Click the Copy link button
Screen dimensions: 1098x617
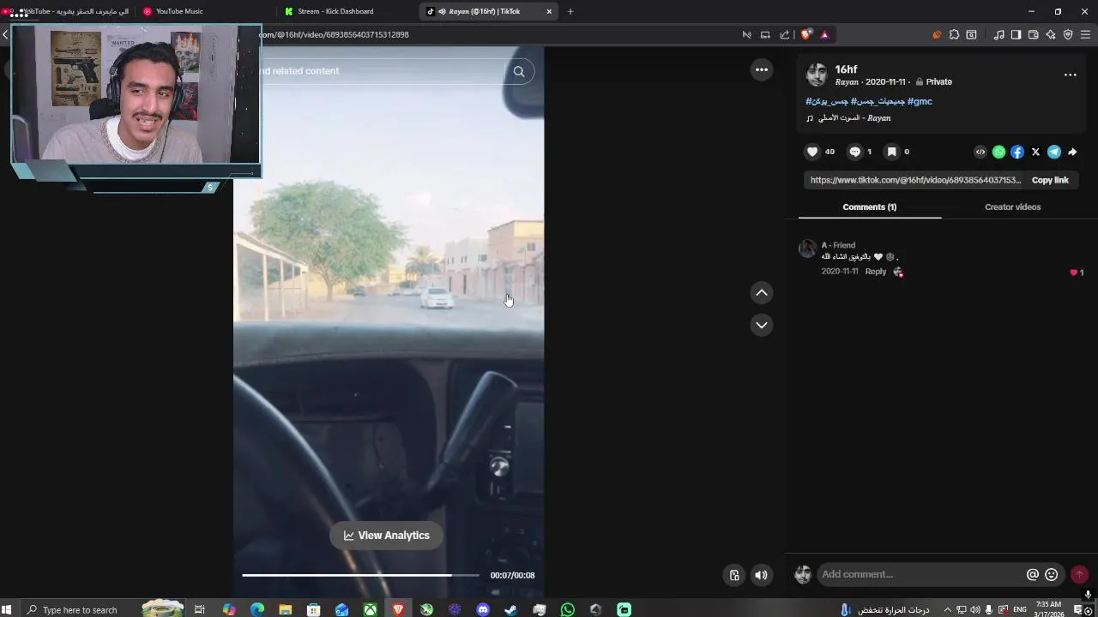coord(1050,180)
